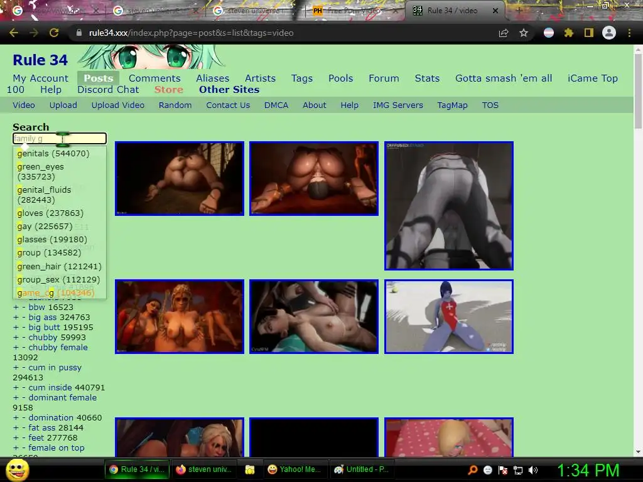Open the smiley face Start button
This screenshot has width=643, height=482.
coord(17,469)
